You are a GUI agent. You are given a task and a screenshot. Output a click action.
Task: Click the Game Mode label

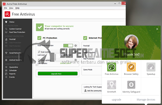pos(88,70)
